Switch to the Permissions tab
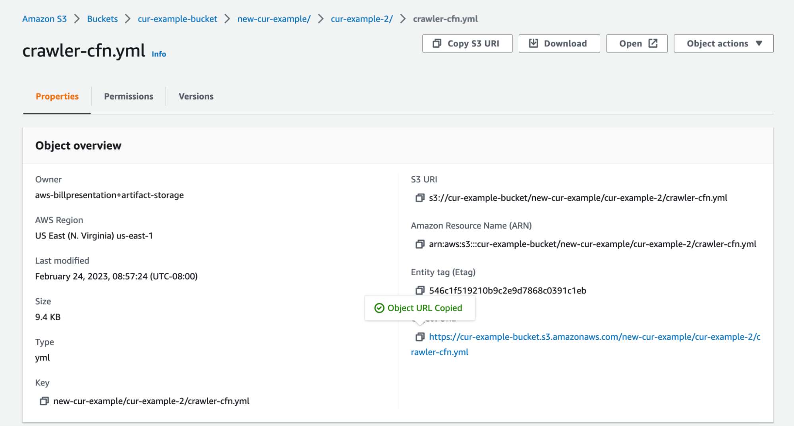Screen dimensions: 794x426 coord(129,96)
